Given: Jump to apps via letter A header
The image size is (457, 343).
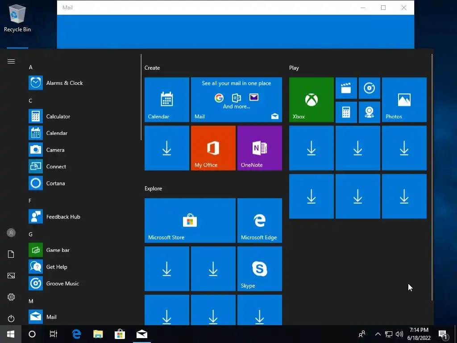Looking at the screenshot, I should point(31,67).
